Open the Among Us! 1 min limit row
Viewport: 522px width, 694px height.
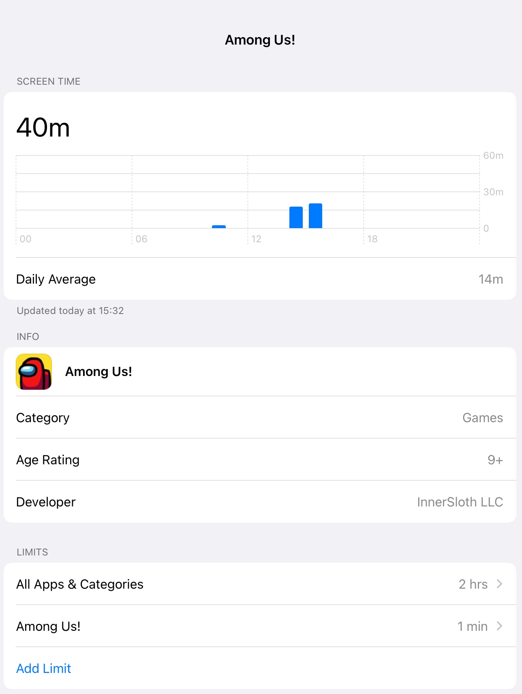click(x=260, y=626)
